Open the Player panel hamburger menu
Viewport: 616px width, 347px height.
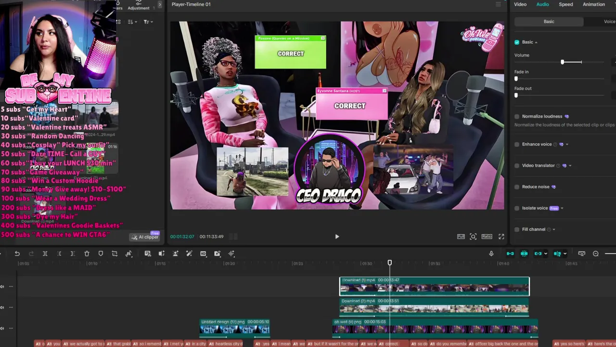[x=498, y=4]
